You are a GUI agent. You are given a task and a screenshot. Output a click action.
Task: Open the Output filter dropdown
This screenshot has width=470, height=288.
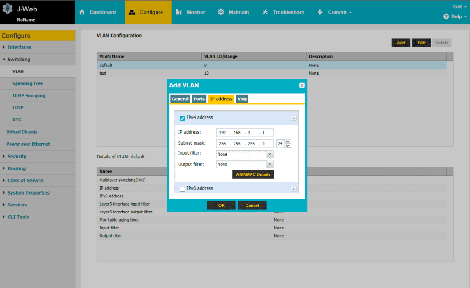[270, 164]
